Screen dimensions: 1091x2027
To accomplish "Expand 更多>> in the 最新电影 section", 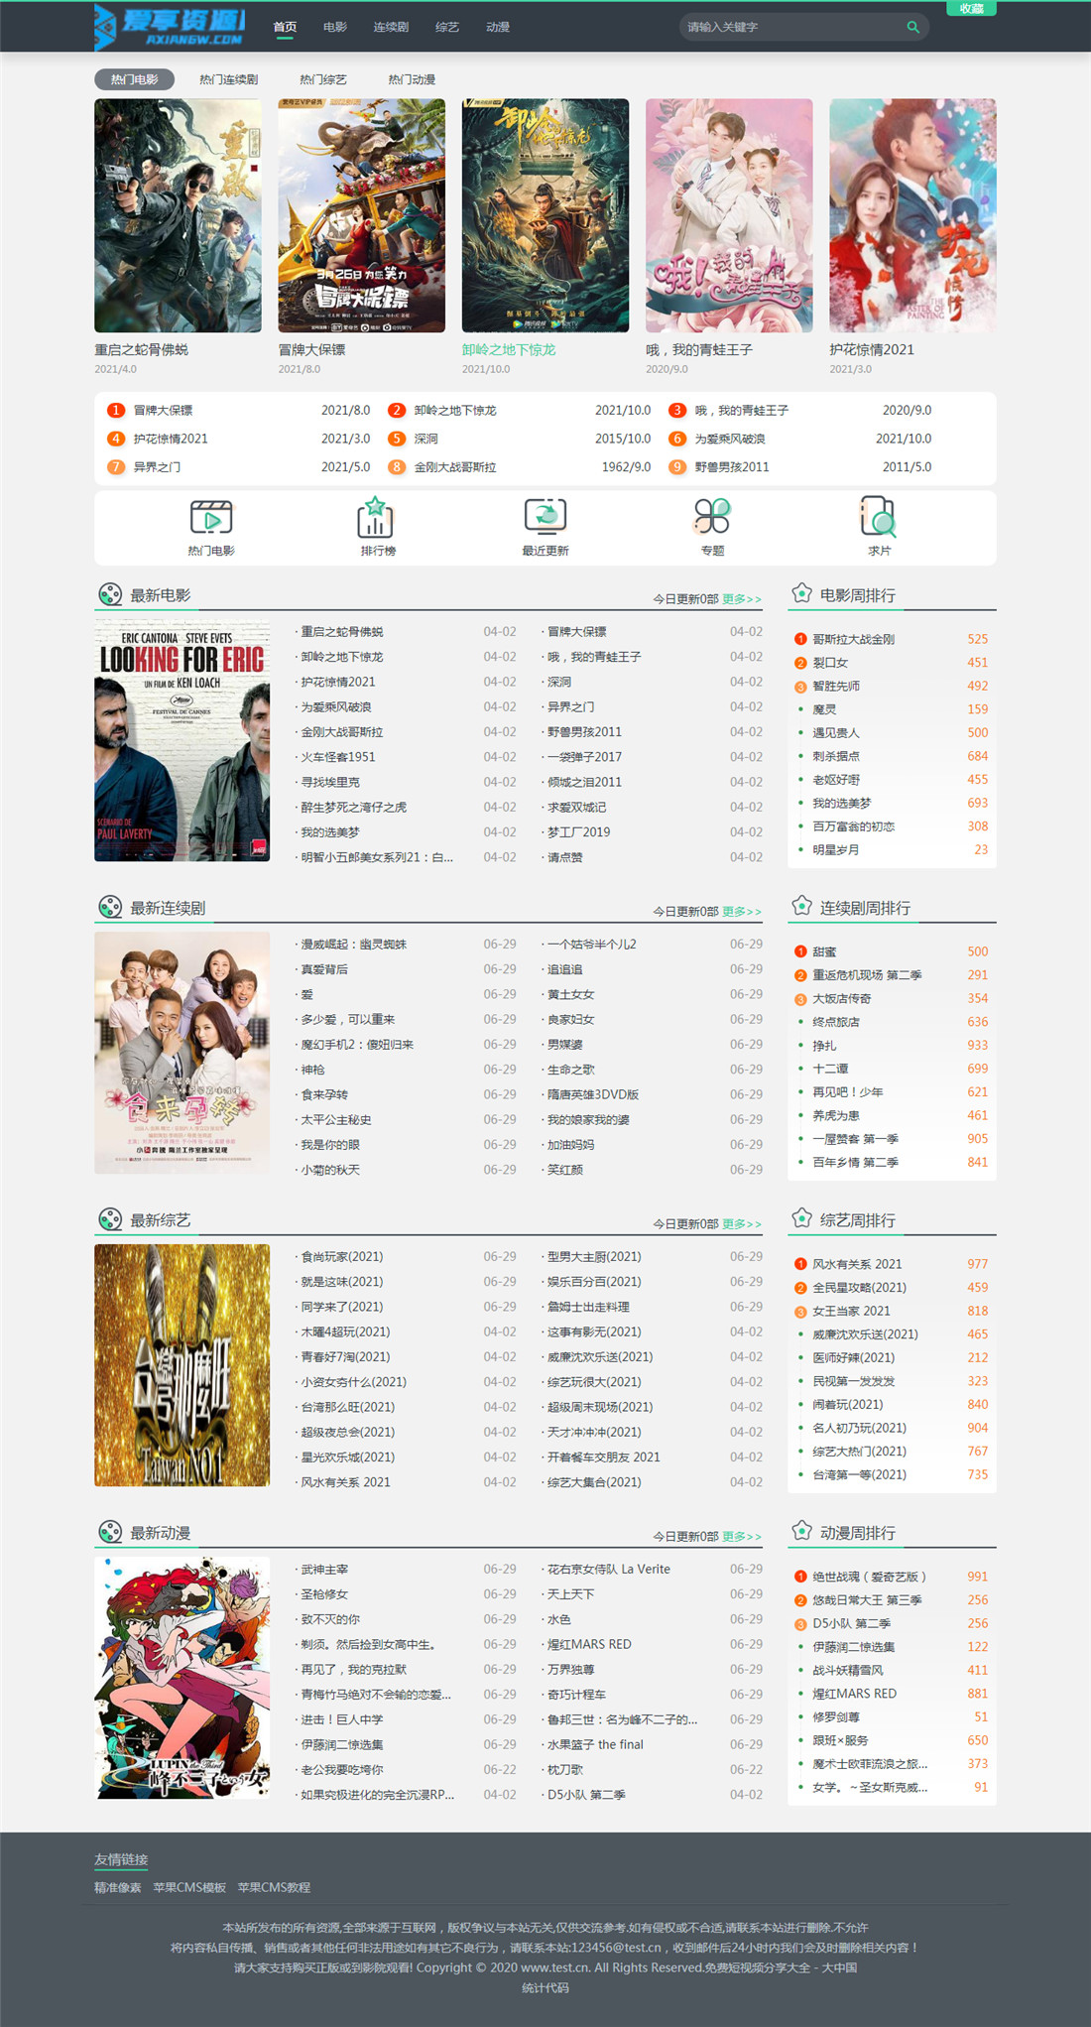I will tap(741, 599).
